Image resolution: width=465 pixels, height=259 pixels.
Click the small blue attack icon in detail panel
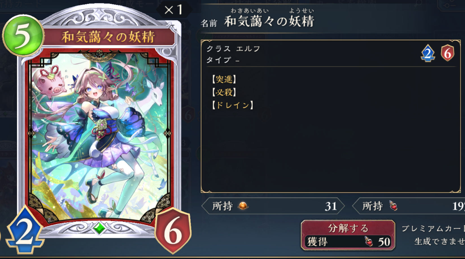click(x=428, y=53)
